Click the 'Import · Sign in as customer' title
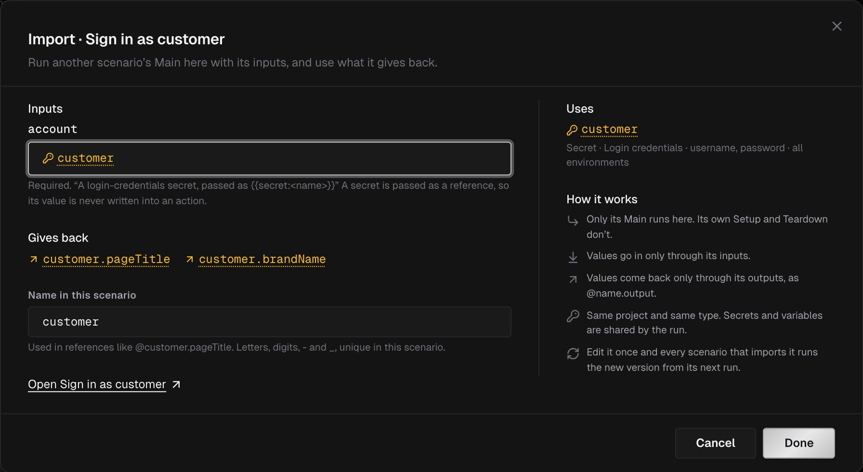This screenshot has height=472, width=863. click(126, 39)
